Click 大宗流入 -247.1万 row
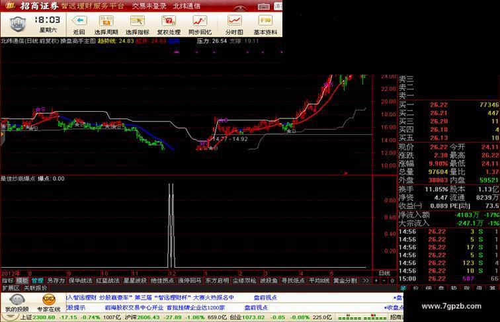This screenshot has height=322, width=500. 448,223
